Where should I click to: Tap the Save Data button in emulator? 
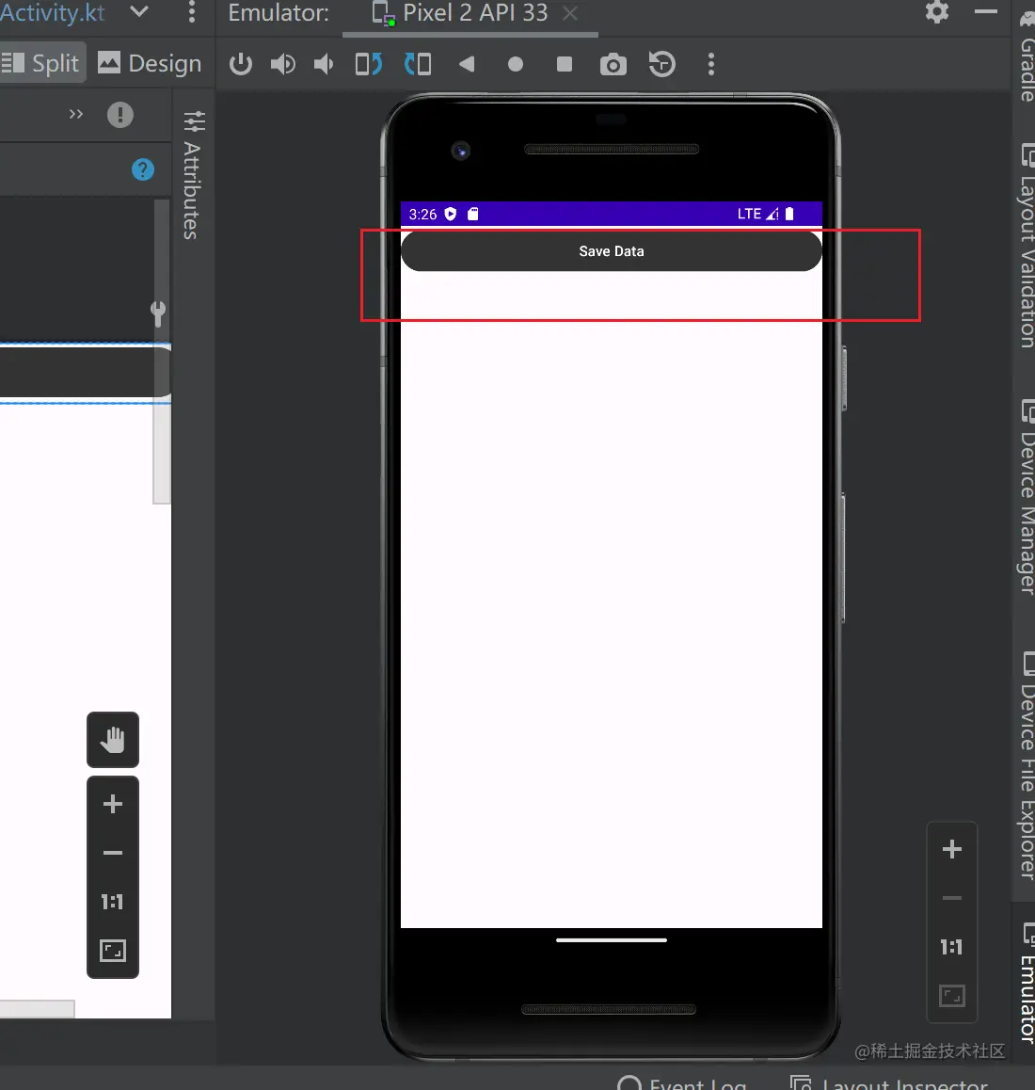(611, 251)
